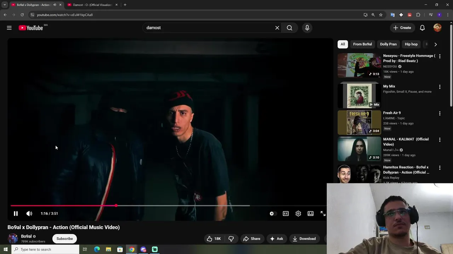Viewport: 453px width, 254px height.
Task: Open options for Fresh Air 9
Action: click(440, 114)
